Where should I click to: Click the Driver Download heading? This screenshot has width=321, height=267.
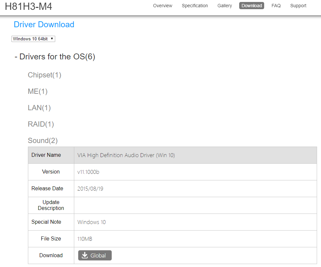click(44, 25)
